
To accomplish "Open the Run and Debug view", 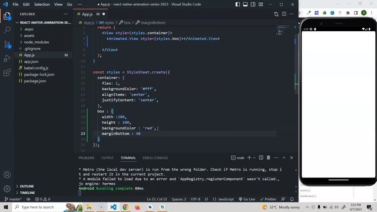I will pos(7,58).
